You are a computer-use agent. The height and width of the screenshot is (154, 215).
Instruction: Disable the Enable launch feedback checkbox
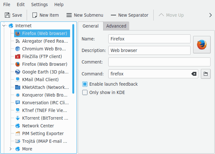click(85, 84)
